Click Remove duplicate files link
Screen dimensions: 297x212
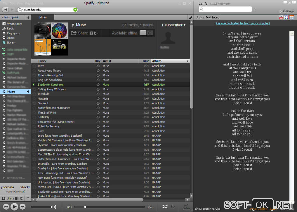click(243, 24)
